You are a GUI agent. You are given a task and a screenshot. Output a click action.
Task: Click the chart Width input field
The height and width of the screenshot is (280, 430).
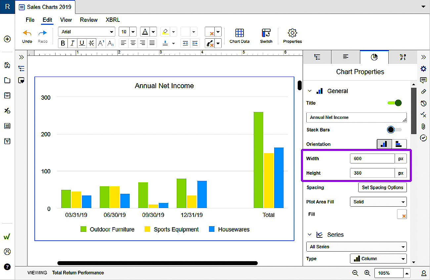372,158
